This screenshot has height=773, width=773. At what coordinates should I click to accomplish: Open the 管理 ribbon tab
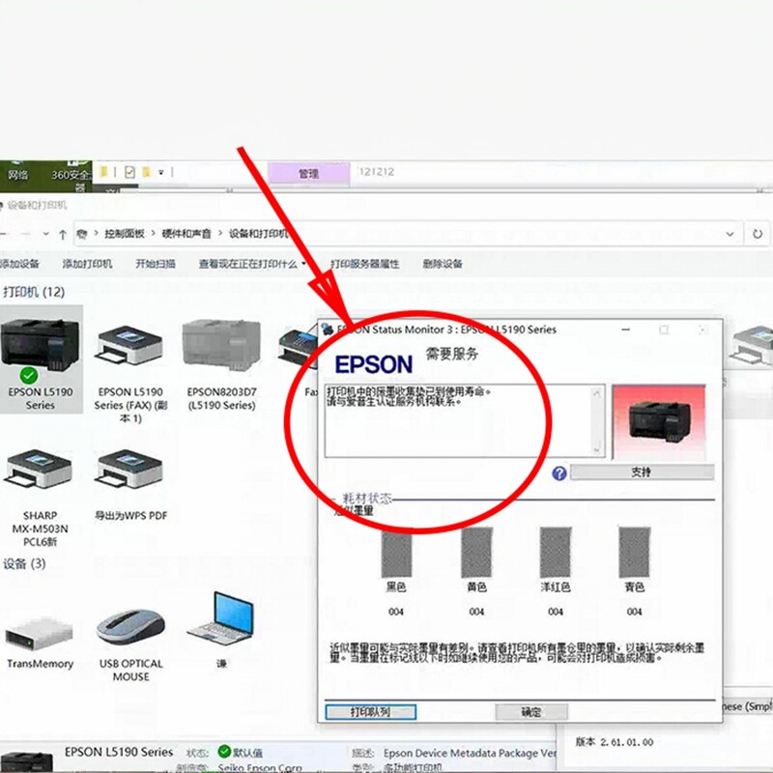308,174
